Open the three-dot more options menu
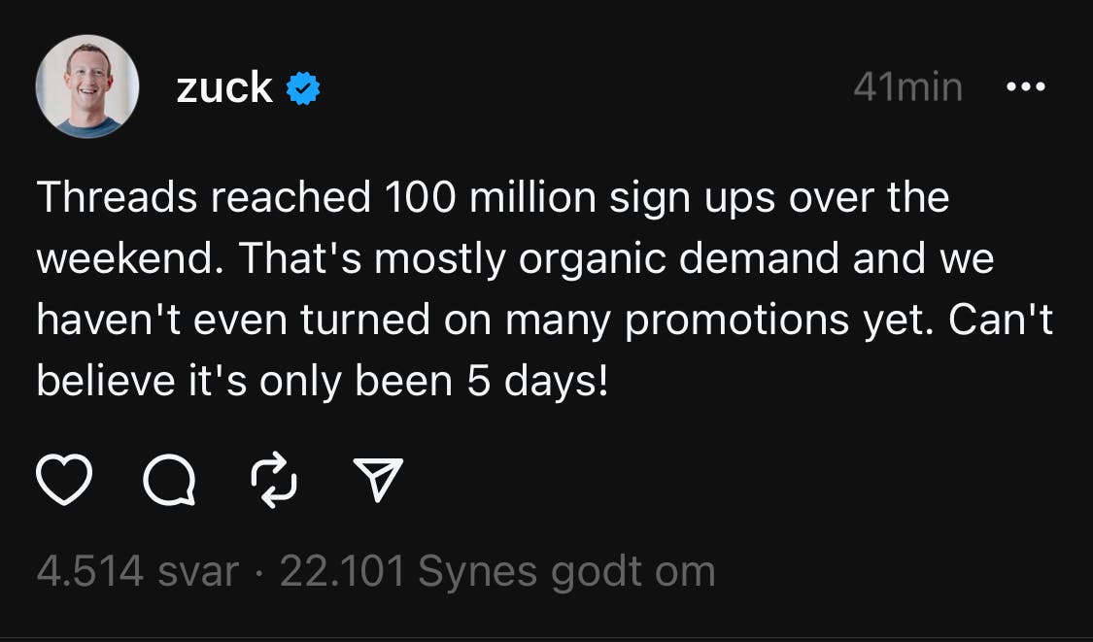The width and height of the screenshot is (1093, 642). (1026, 87)
